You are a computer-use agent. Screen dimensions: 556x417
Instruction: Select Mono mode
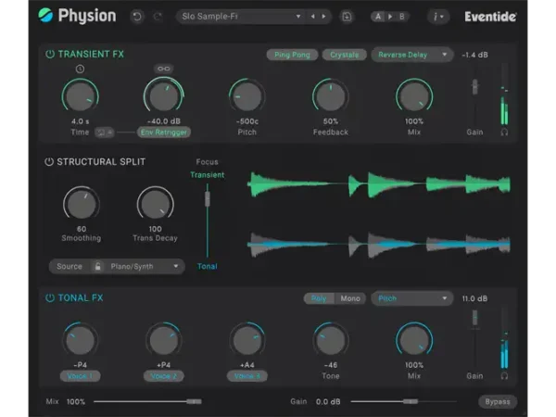click(x=350, y=298)
